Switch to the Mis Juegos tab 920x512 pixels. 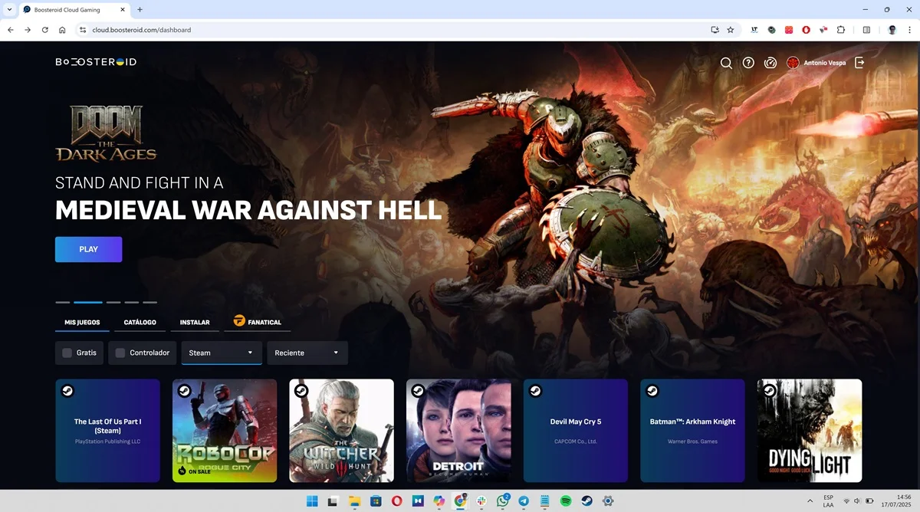pos(82,323)
